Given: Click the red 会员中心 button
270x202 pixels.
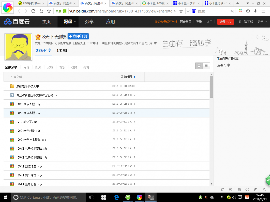Looking at the screenshot, I should point(226,22).
